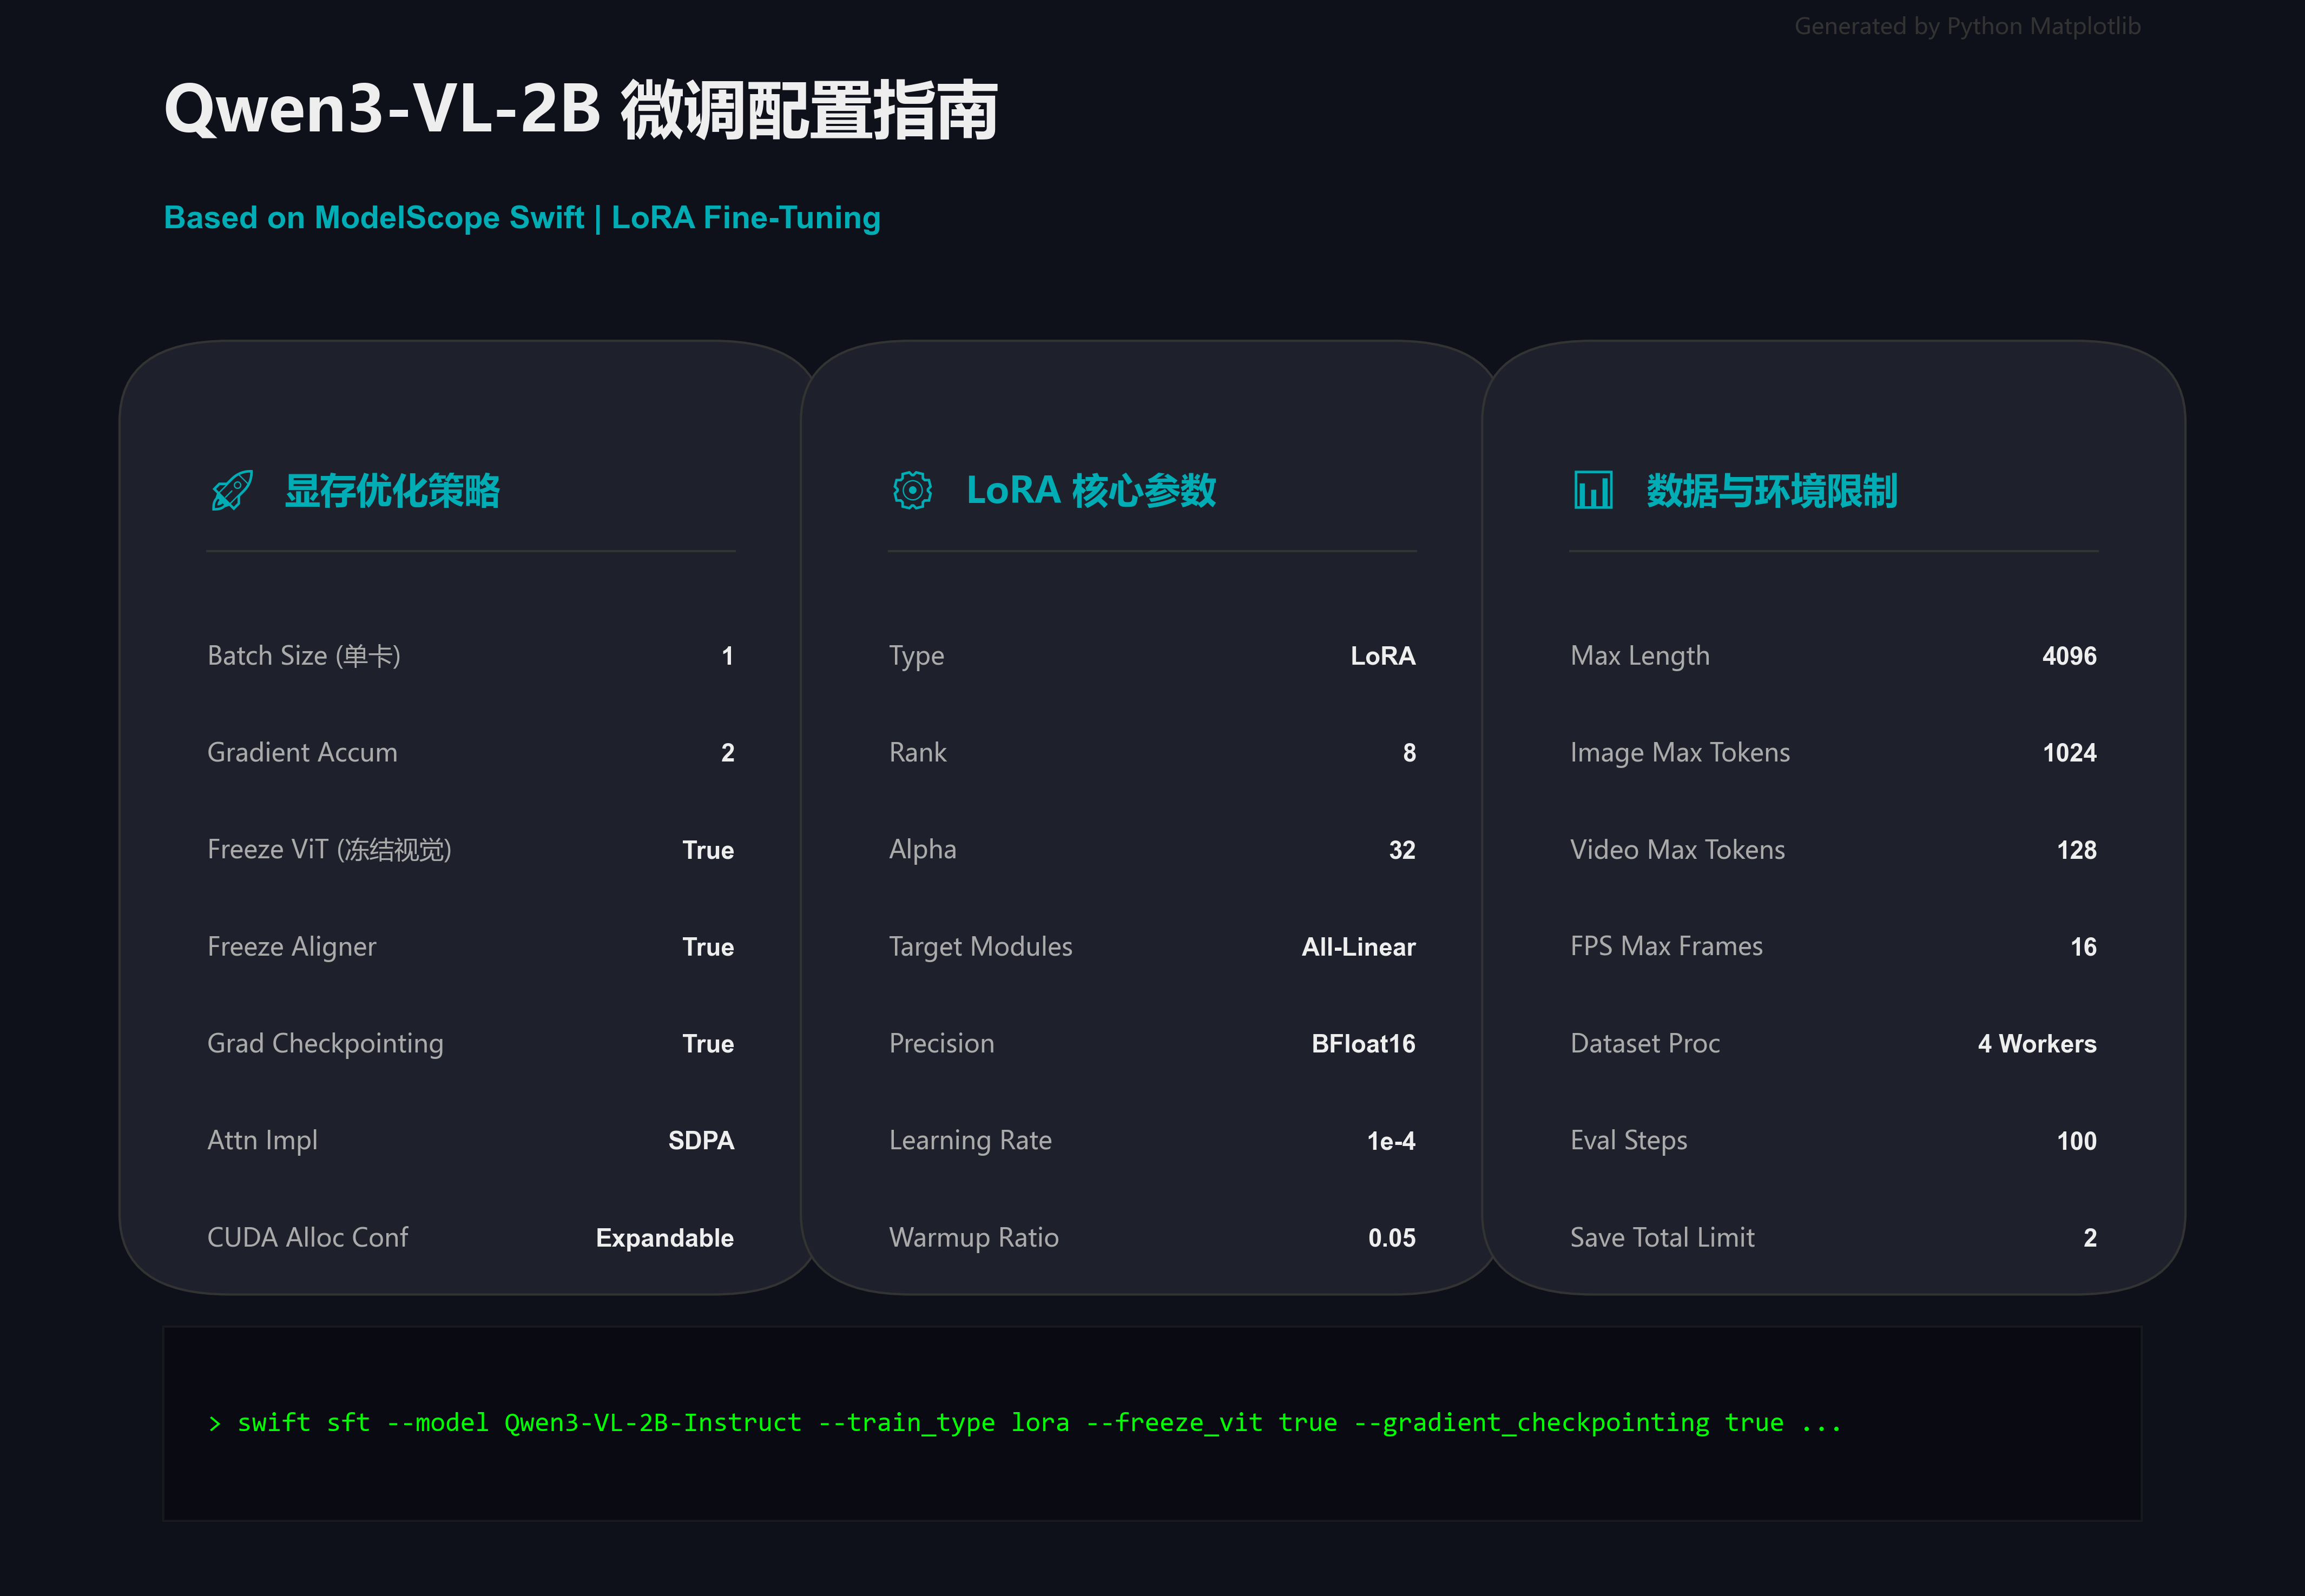Click the Batch Size value 1
The image size is (2305, 1596).
pyautogui.click(x=728, y=656)
